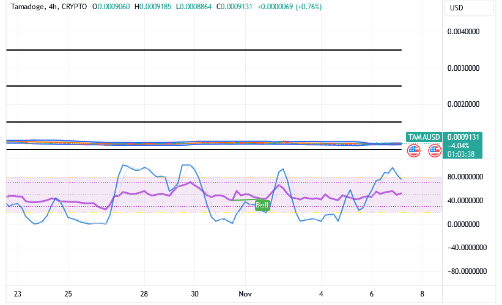502x305 pixels.
Task: Open the USD currency selector
Action: 469,8
